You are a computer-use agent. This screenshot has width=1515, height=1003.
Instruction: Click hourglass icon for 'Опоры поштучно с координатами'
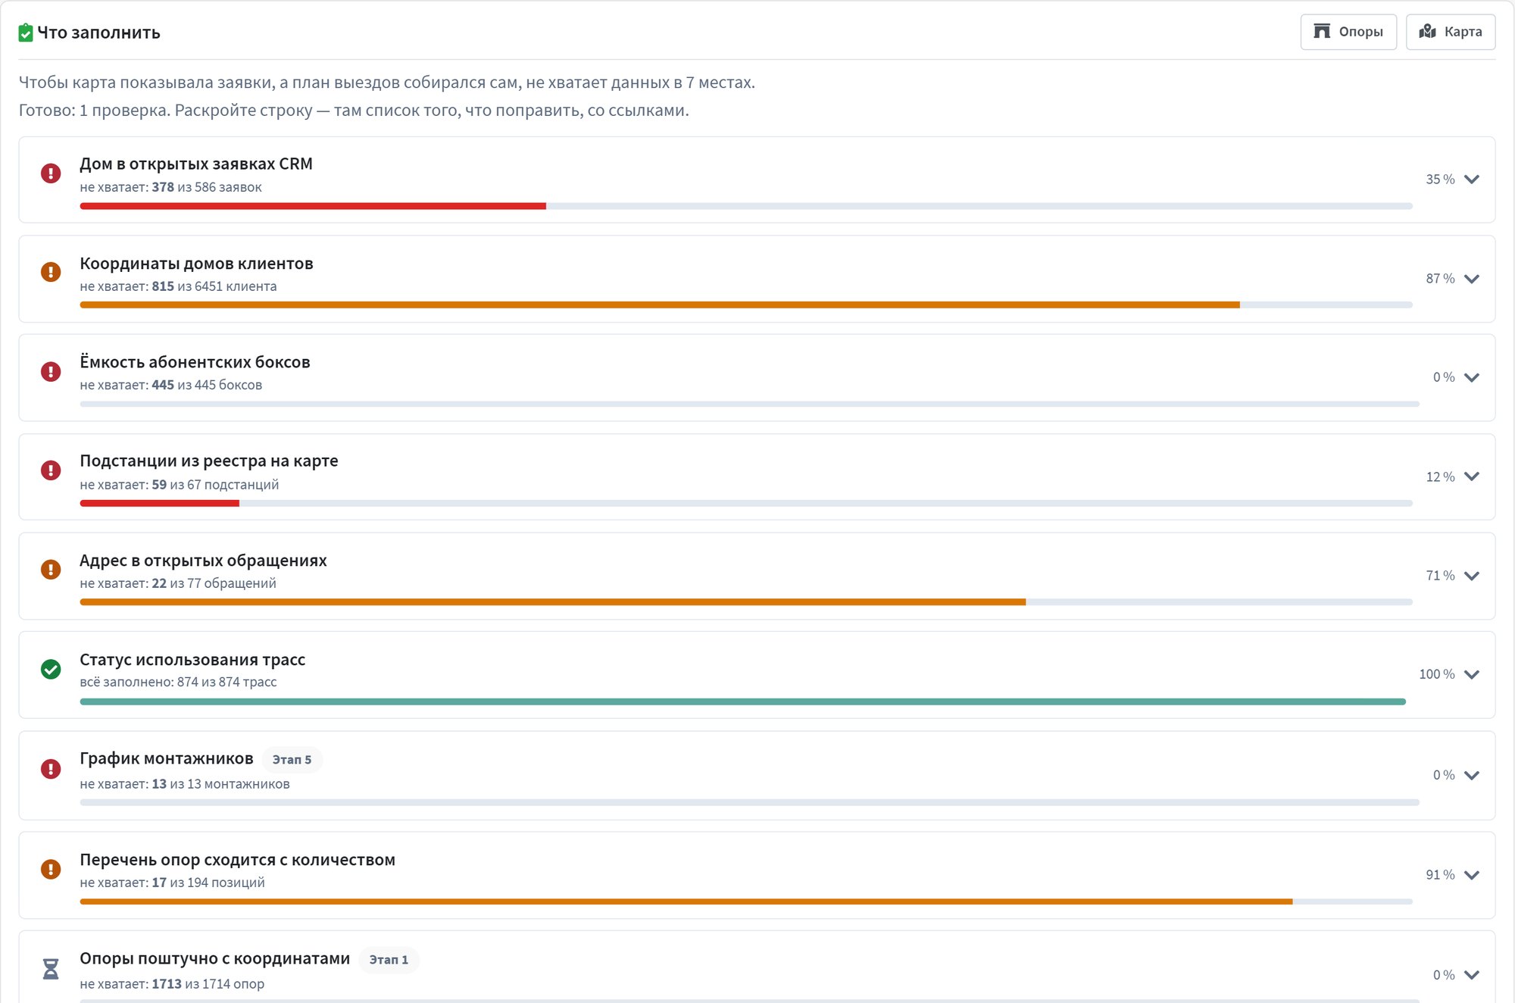pos(51,969)
